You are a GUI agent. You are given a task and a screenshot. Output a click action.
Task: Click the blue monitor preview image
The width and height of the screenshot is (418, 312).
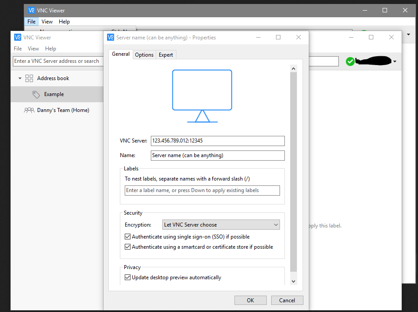202,96
